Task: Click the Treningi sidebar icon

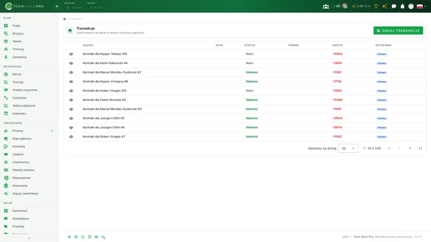Action: 6,82
